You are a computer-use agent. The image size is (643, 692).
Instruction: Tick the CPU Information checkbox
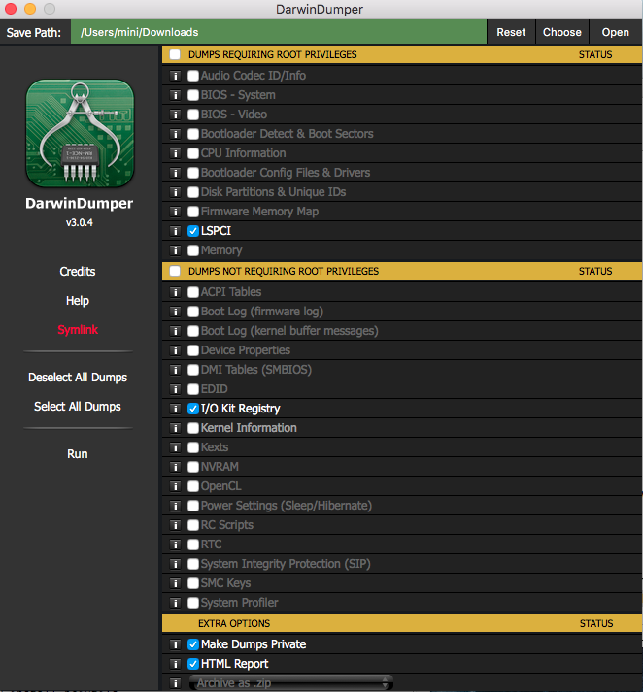pos(193,153)
